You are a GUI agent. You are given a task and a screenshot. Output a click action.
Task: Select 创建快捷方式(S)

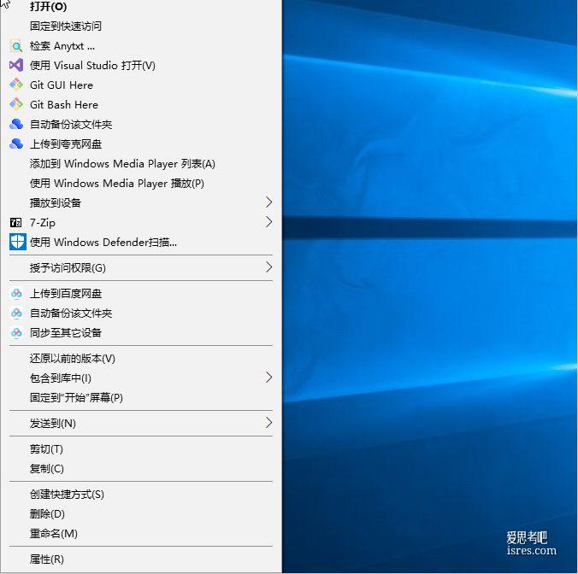click(141, 494)
